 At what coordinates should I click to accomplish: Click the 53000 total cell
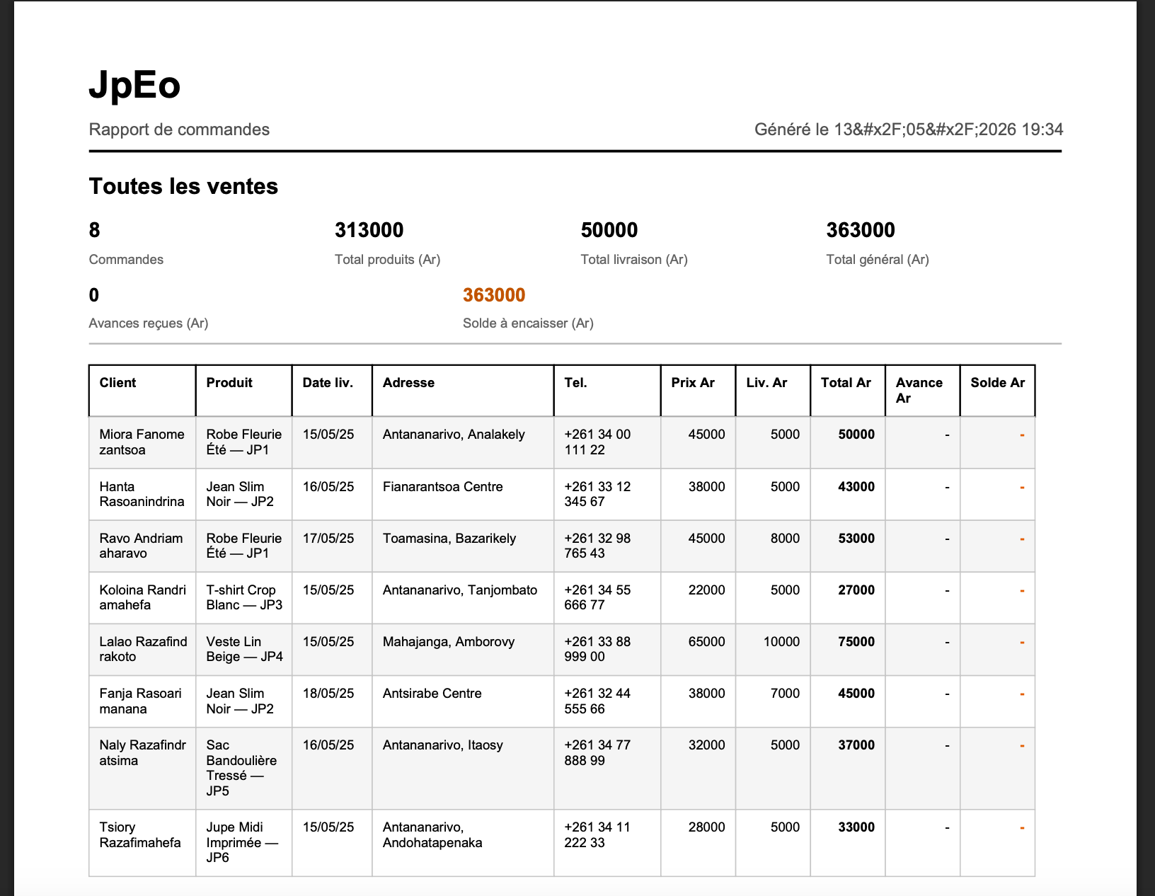[848, 546]
